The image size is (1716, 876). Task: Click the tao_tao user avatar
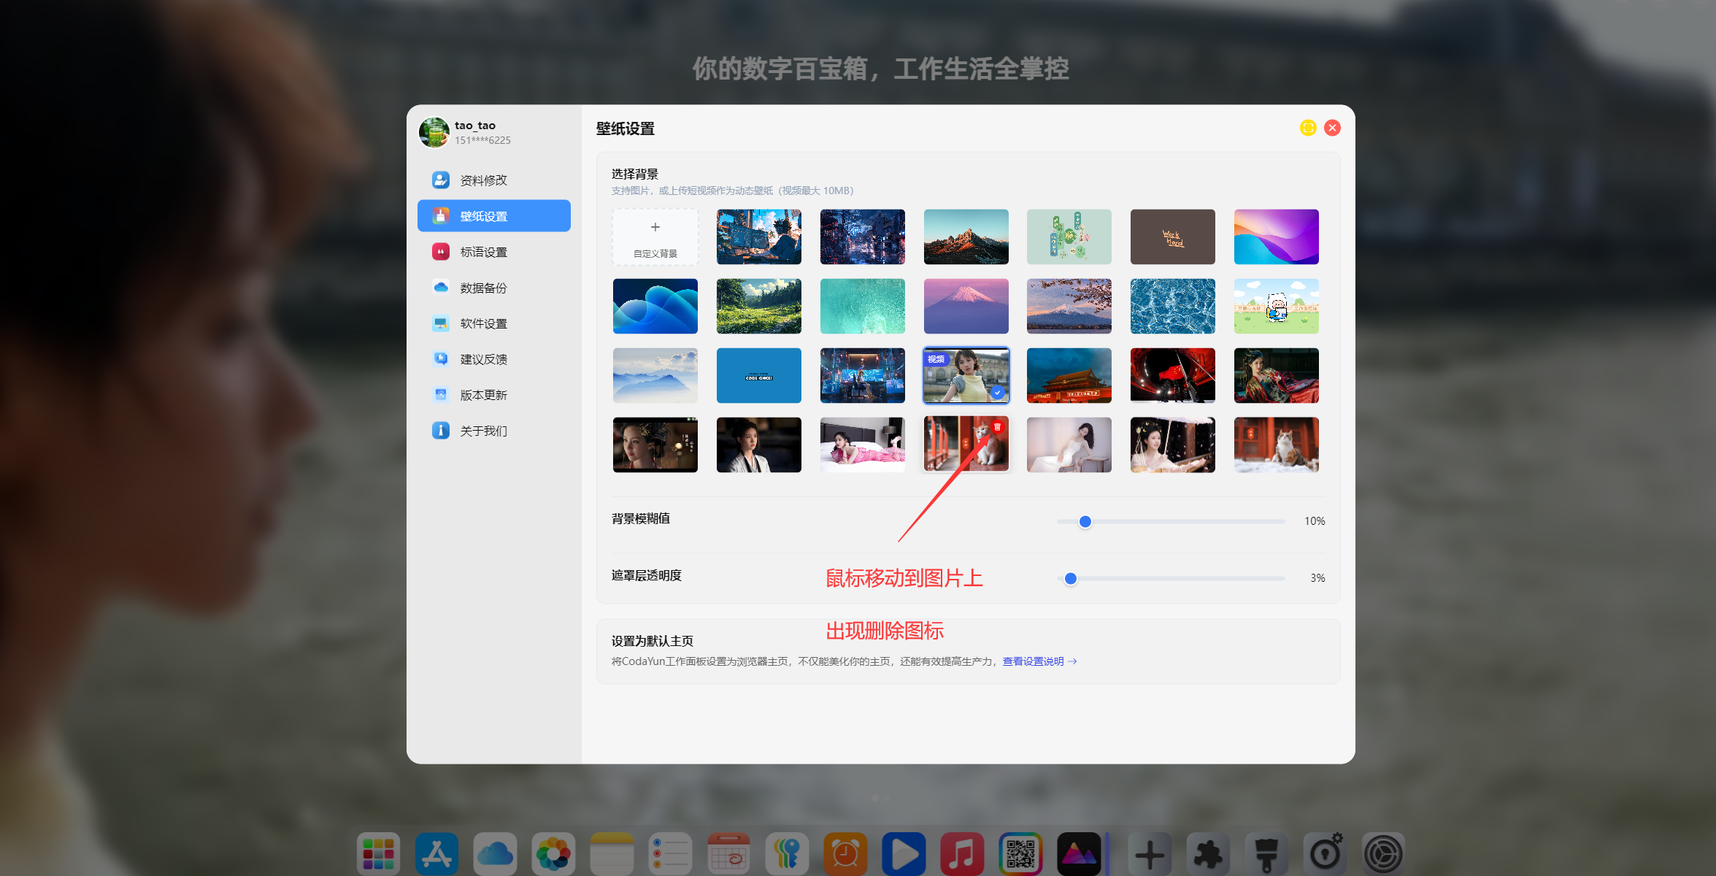pyautogui.click(x=434, y=132)
